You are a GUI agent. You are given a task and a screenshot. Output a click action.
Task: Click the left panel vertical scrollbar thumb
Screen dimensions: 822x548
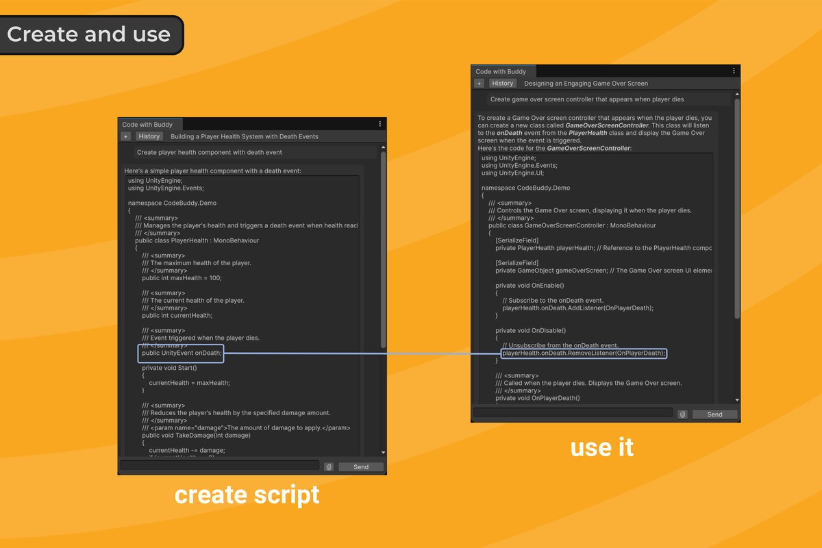click(x=383, y=250)
